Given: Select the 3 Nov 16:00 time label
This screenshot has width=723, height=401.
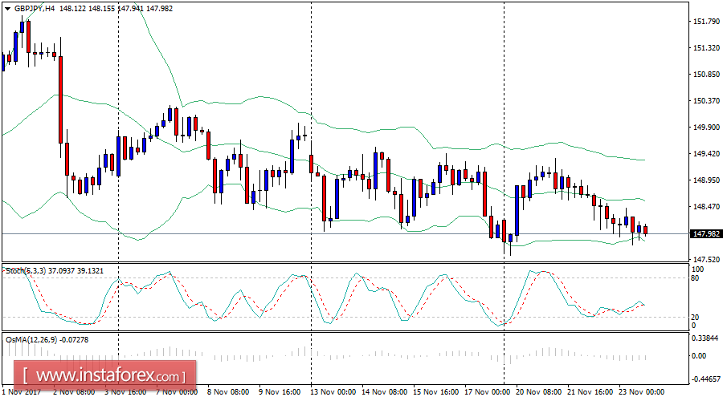Looking at the screenshot, I should (125, 392).
